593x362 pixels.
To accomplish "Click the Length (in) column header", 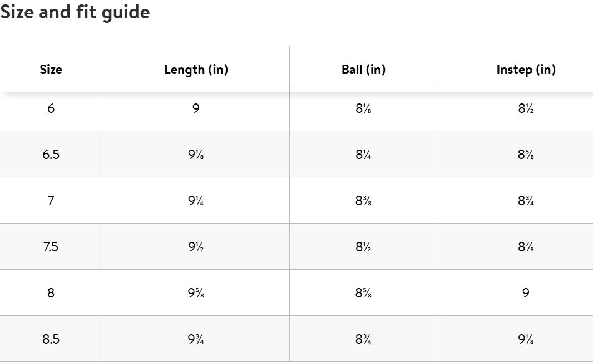I will pyautogui.click(x=196, y=70).
